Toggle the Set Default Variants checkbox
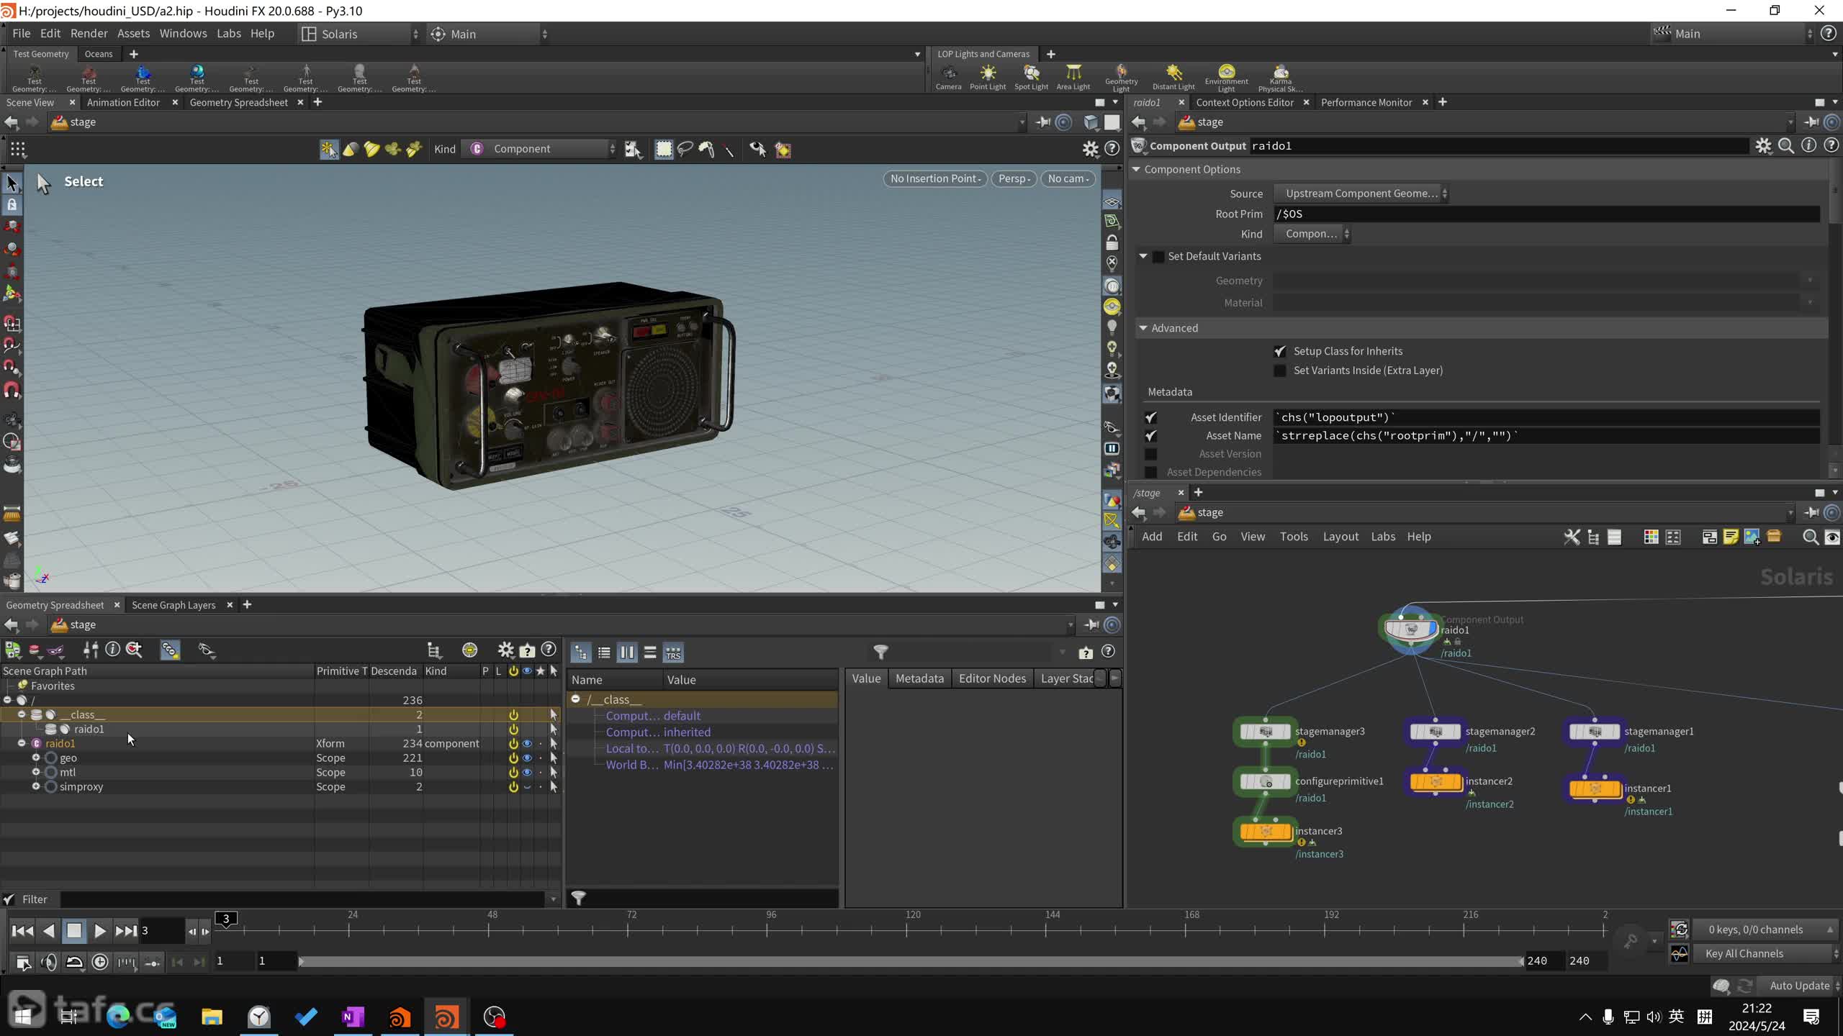This screenshot has width=1843, height=1036. pos(1158,257)
